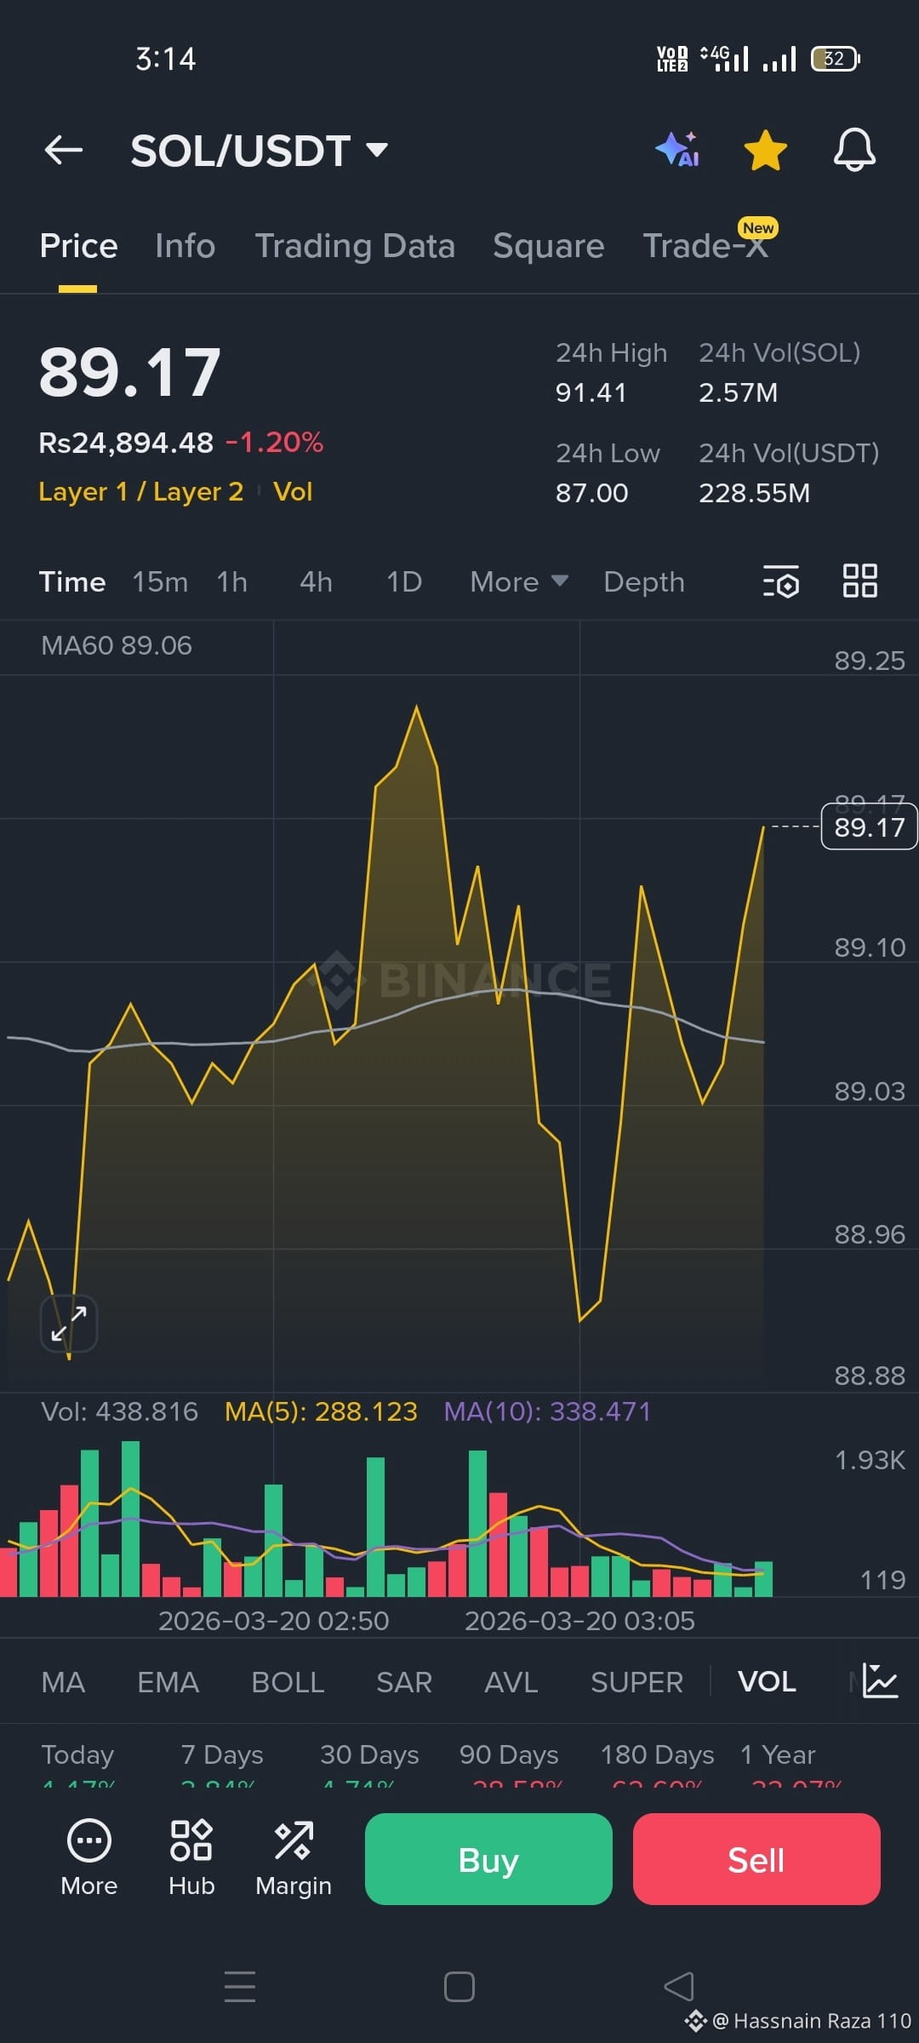Tap the Android back triangle button
This screenshot has width=919, height=2043.
[x=679, y=1987]
